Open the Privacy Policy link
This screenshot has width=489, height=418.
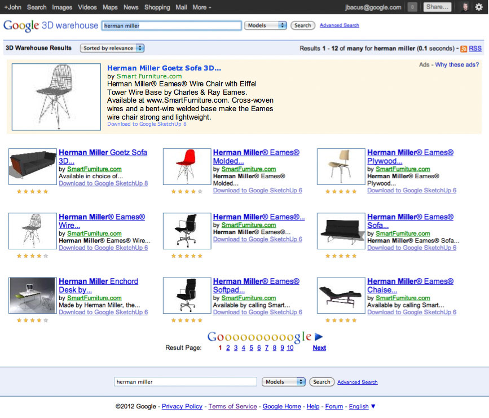[182, 407]
